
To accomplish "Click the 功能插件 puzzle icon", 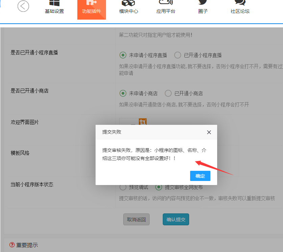I will coord(91,3).
